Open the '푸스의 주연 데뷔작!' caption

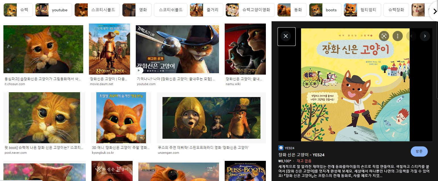click(x=203, y=148)
